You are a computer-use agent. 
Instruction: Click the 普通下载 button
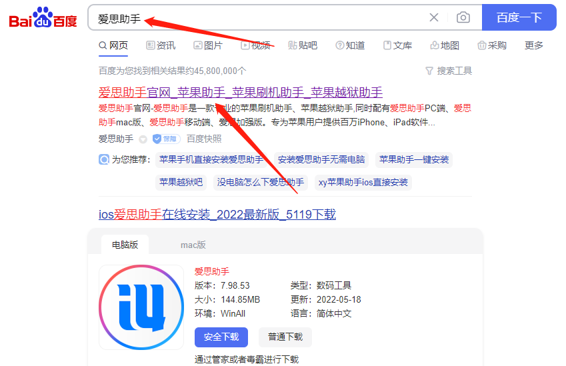click(x=285, y=337)
